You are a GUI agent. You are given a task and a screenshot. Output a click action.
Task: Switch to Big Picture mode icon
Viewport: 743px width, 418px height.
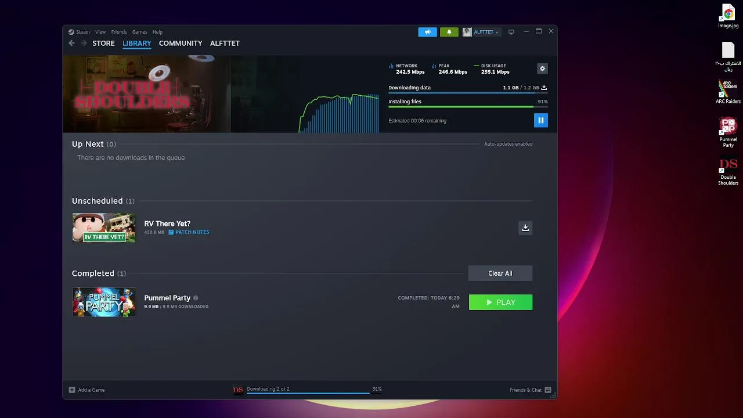pyautogui.click(x=511, y=32)
